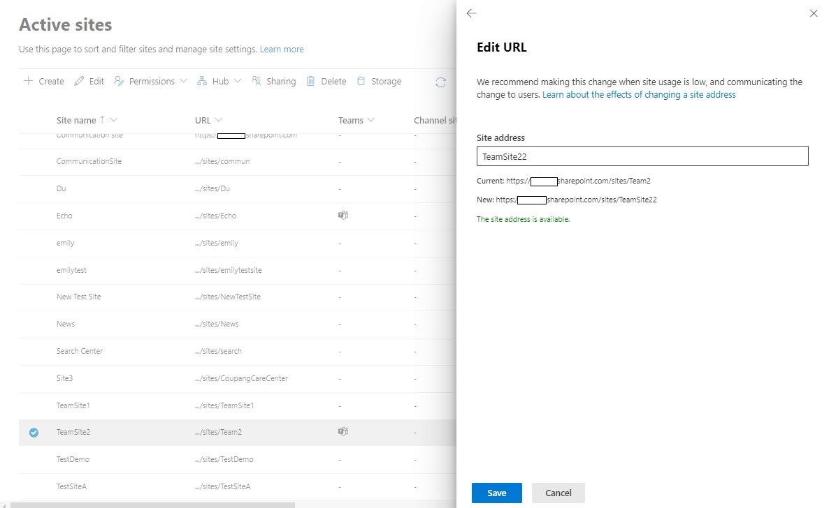The height and width of the screenshot is (508, 829).
Task: Save the new site address
Action: (x=496, y=493)
